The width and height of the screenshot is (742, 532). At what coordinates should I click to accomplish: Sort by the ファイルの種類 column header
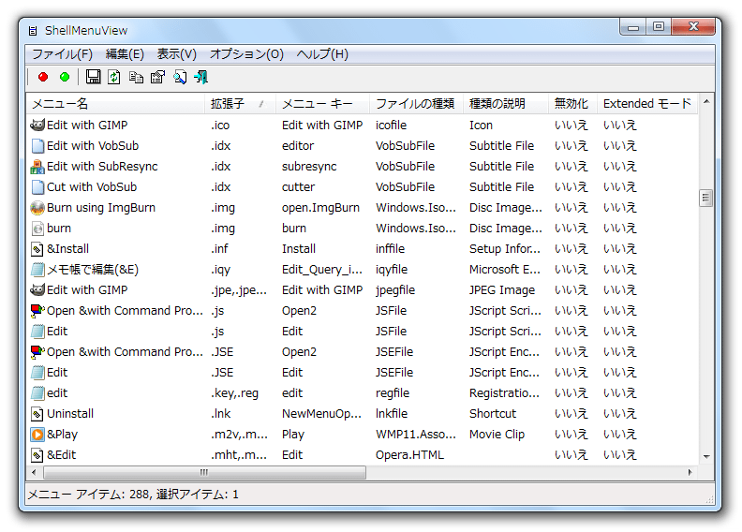click(x=417, y=104)
